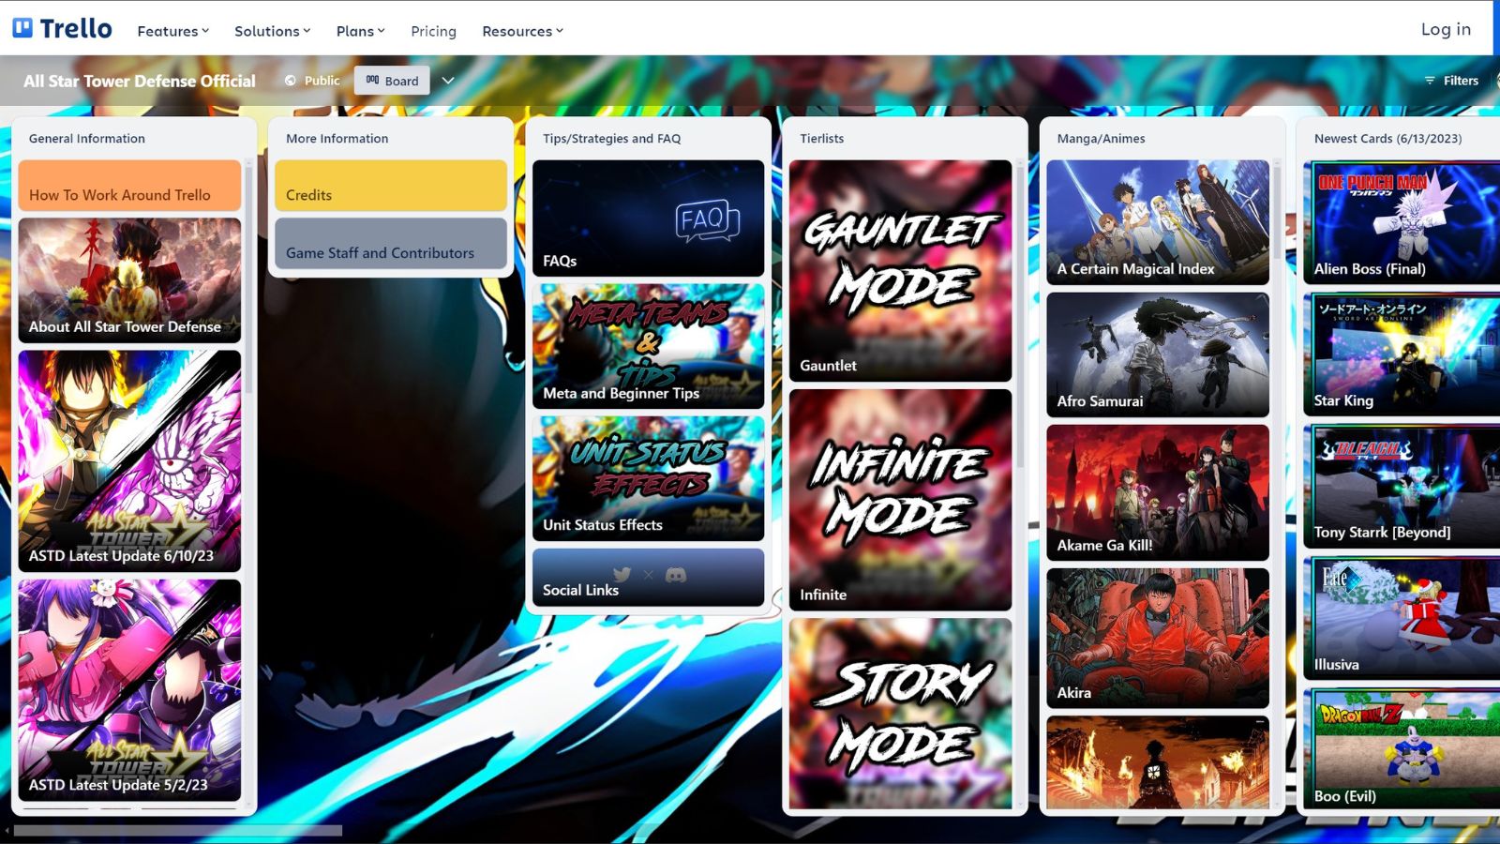Image resolution: width=1500 pixels, height=844 pixels.
Task: Click the FAQ speech bubble icon
Action: point(707,221)
